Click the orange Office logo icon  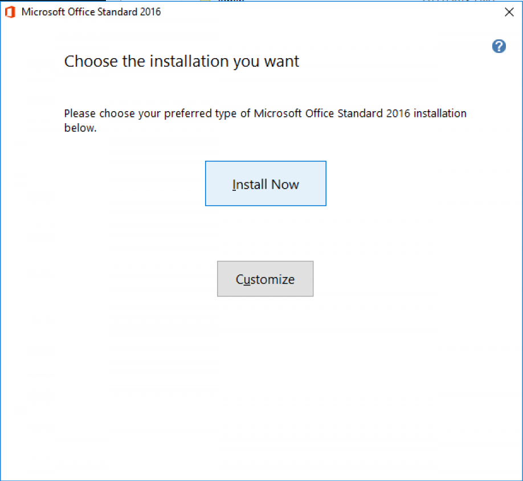coord(10,12)
